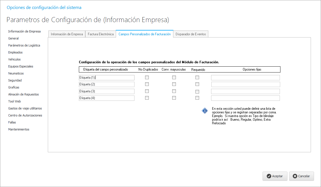The width and height of the screenshot is (321, 187).
Task: Focus the Opciones fijas field for Etiqueta (2)
Action: pos(246,85)
